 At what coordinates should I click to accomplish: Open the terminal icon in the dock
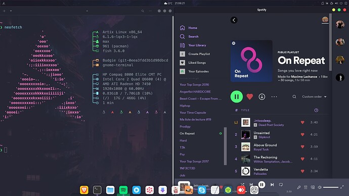[x=97, y=190]
